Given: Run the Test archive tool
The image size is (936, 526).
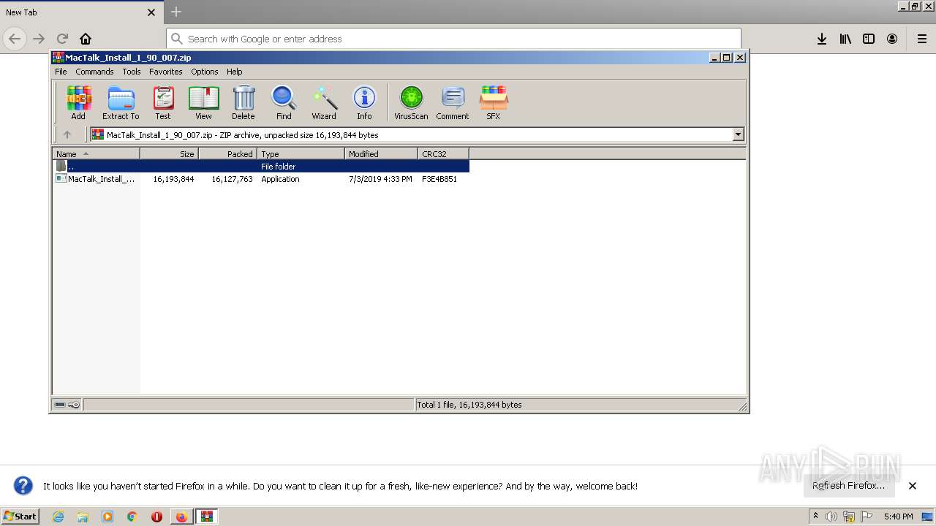Looking at the screenshot, I should [163, 102].
